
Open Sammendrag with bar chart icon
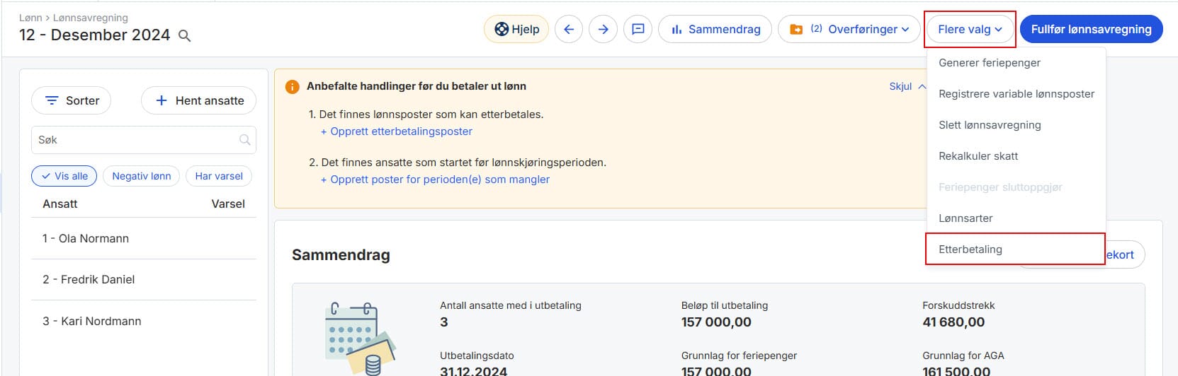tap(715, 30)
